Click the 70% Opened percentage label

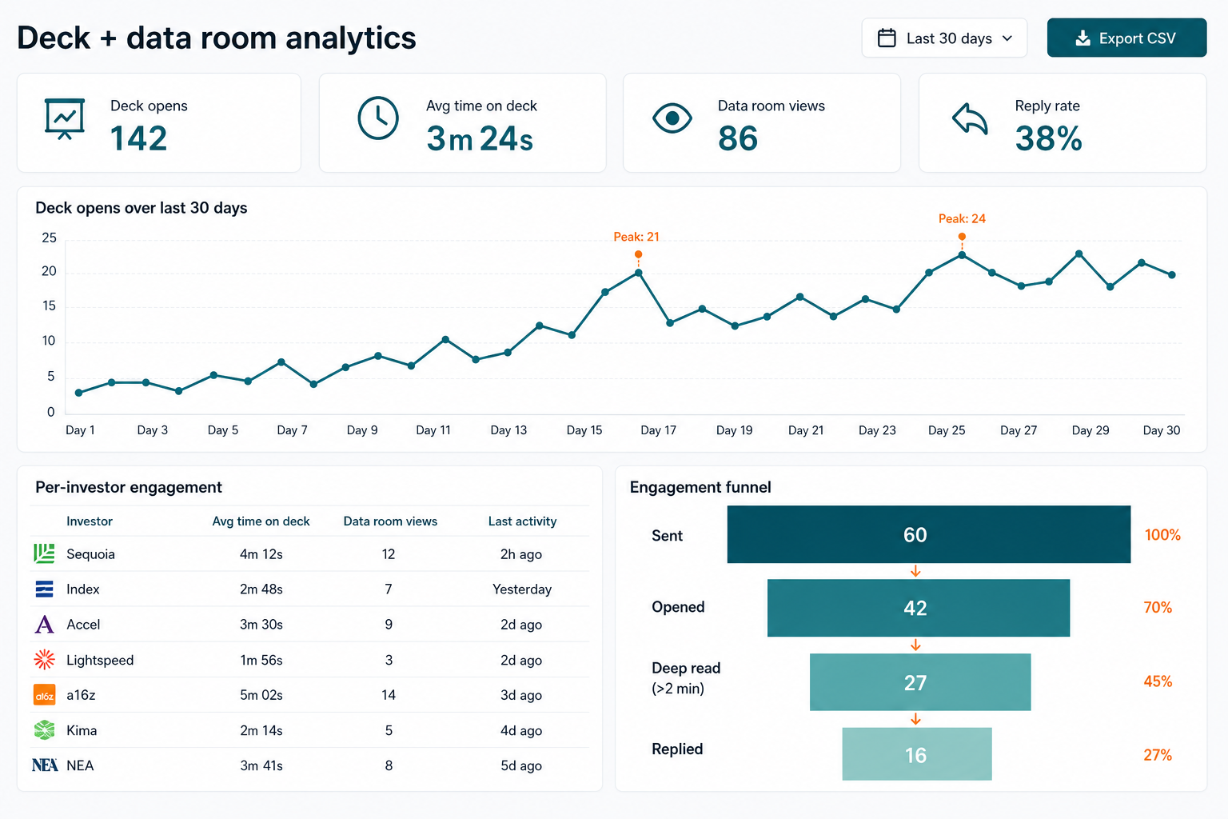tap(1158, 608)
